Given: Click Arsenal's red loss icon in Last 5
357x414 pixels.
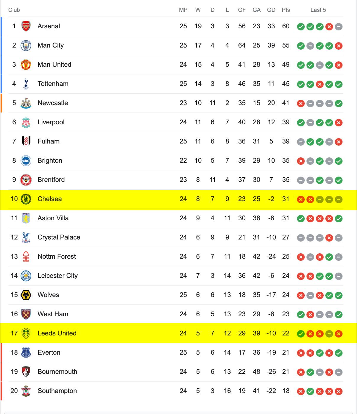Looking at the screenshot, I should pyautogui.click(x=329, y=27).
